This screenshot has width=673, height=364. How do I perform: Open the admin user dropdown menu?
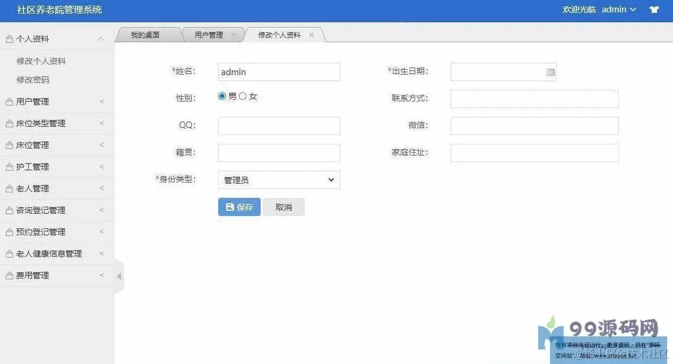[619, 9]
